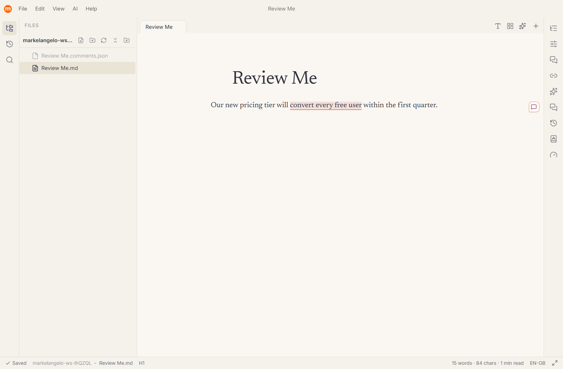Collapse all folders in file tree
Image resolution: width=563 pixels, height=369 pixels.
[x=115, y=40]
